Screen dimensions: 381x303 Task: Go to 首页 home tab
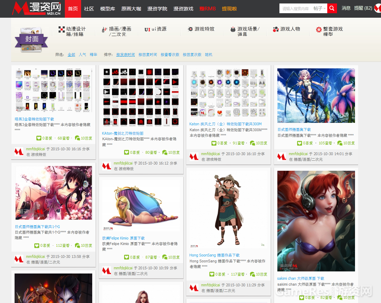(x=73, y=9)
